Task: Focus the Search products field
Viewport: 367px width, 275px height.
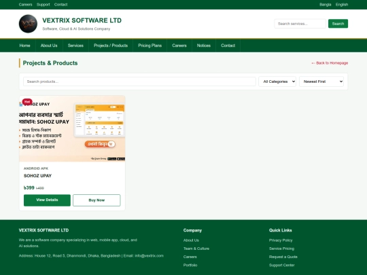Action: (139, 81)
